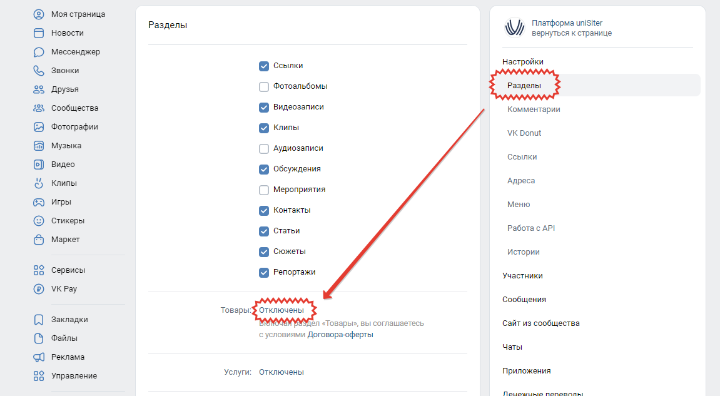Viewport: 720px width, 396px height.
Task: Open the Договора-оферты link
Action: click(x=340, y=335)
